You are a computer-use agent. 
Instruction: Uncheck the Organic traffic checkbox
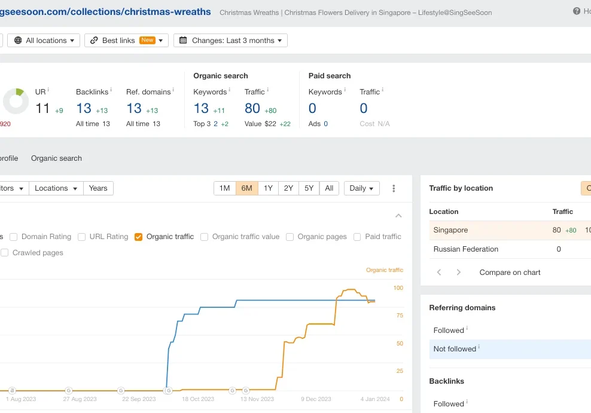(139, 237)
